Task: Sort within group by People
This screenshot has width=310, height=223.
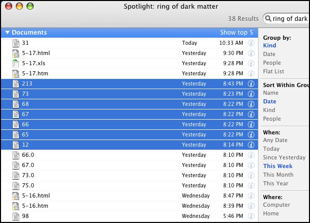Action: (x=272, y=119)
